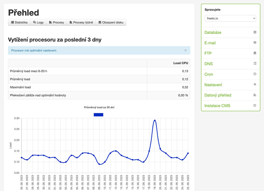Select the value 0,13 in the table
264x191 pixels.
[x=185, y=71]
